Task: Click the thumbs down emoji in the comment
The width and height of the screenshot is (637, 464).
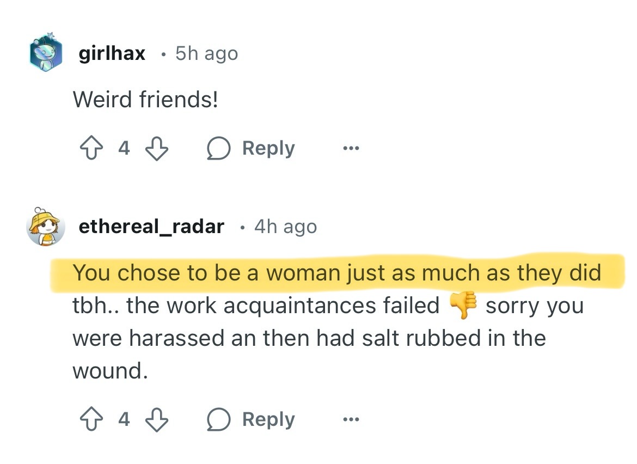Action: pos(462,306)
